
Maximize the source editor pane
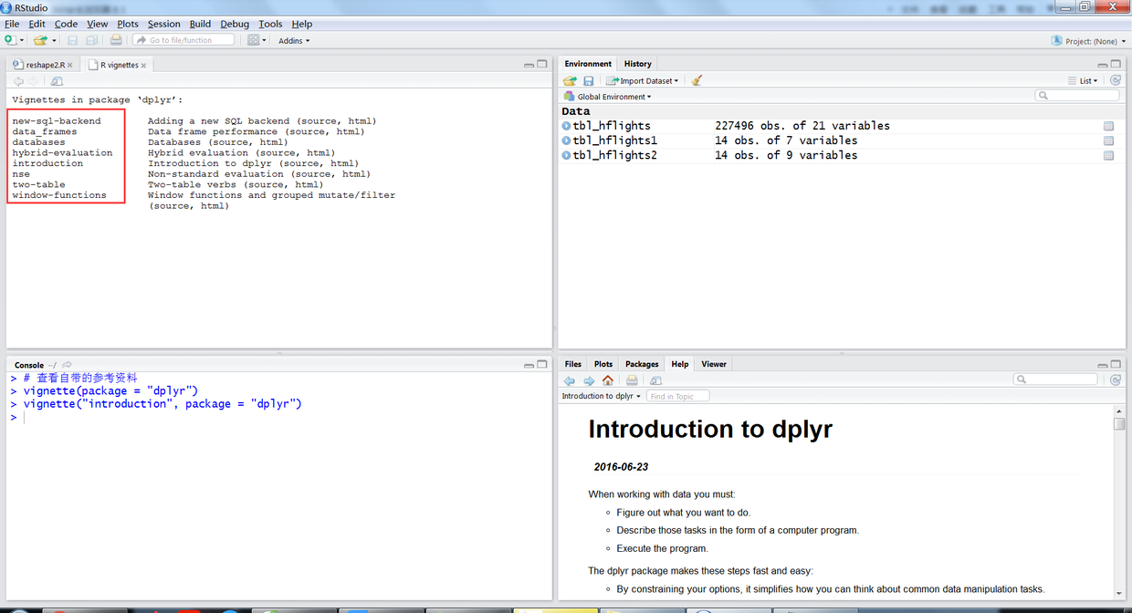(542, 65)
